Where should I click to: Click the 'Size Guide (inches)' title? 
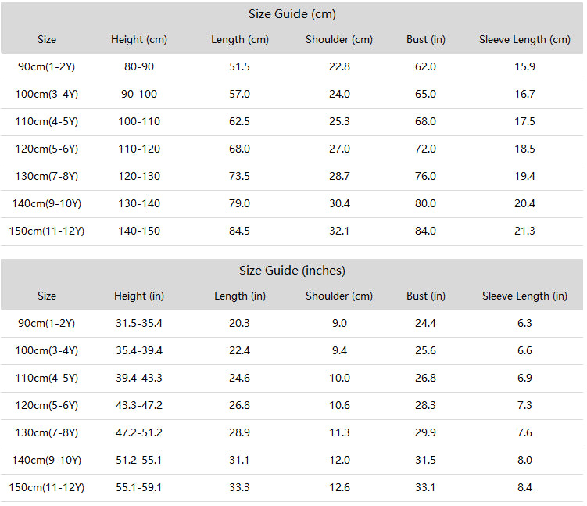point(292,271)
